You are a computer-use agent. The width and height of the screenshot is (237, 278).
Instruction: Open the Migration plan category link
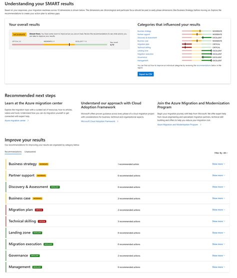tap(143, 44)
